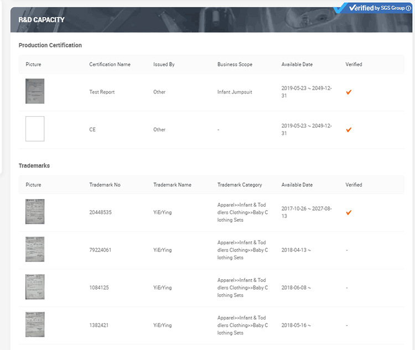The width and height of the screenshot is (415, 350).
Task: Click Verified header in Trademarks table
Action: 354,185
